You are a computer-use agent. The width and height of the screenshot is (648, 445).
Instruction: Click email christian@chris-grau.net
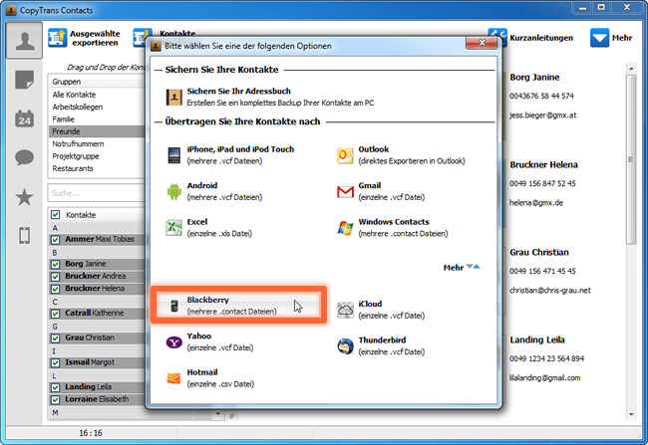(x=550, y=291)
